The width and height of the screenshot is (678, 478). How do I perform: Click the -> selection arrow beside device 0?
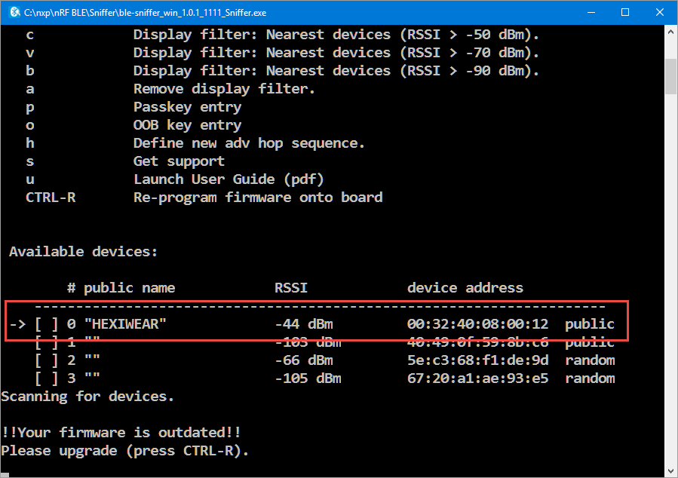click(x=17, y=324)
